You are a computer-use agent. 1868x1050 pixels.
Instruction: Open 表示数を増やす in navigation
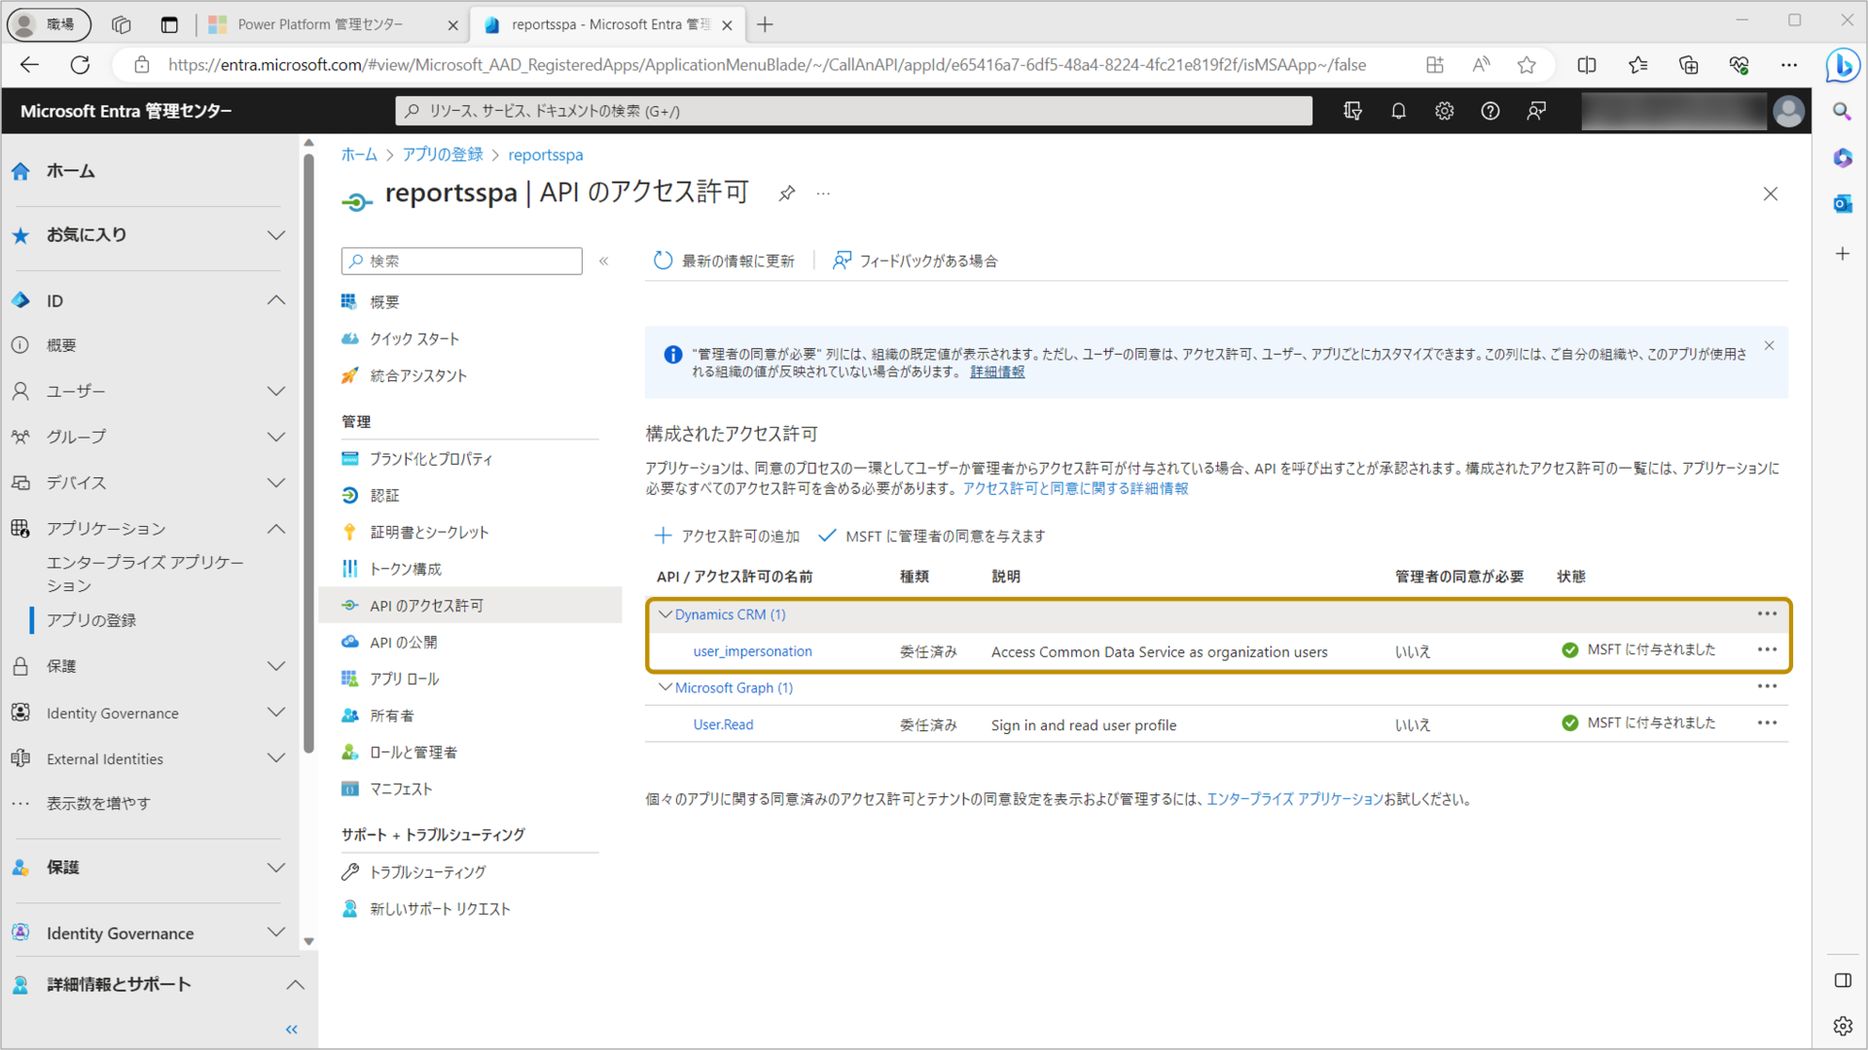(98, 803)
